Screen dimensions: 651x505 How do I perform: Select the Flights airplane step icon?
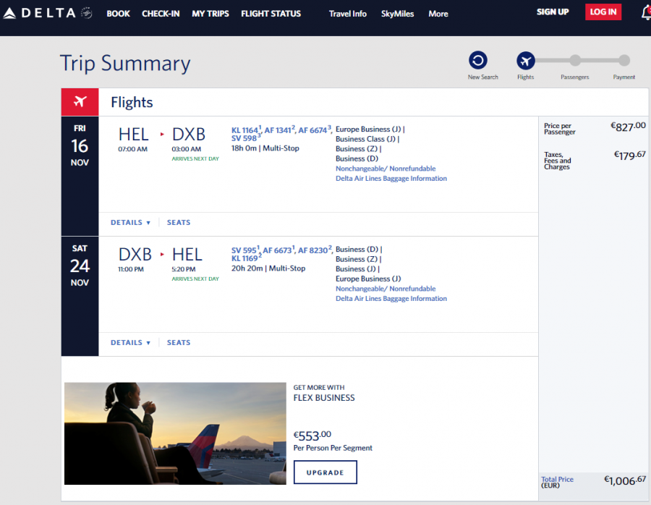526,60
